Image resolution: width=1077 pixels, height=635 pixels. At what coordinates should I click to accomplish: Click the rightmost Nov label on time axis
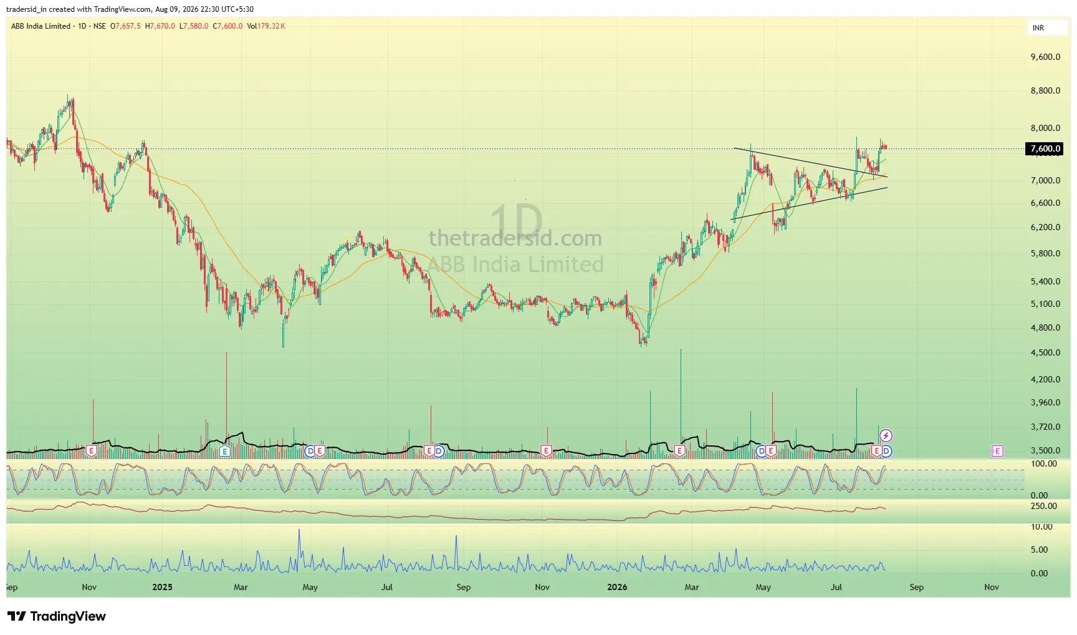[x=992, y=587]
